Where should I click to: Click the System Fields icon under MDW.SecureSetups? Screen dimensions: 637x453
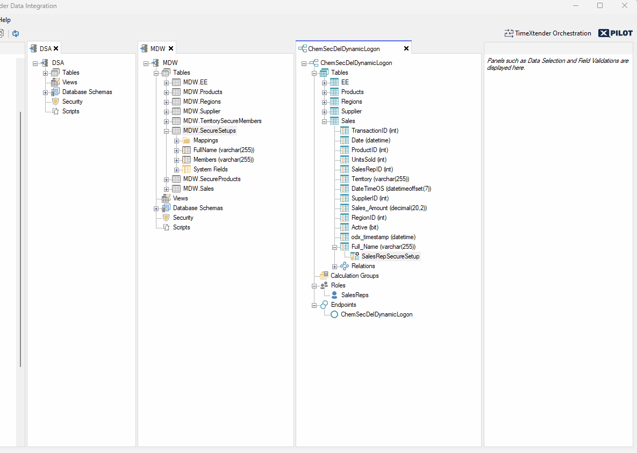coord(187,169)
